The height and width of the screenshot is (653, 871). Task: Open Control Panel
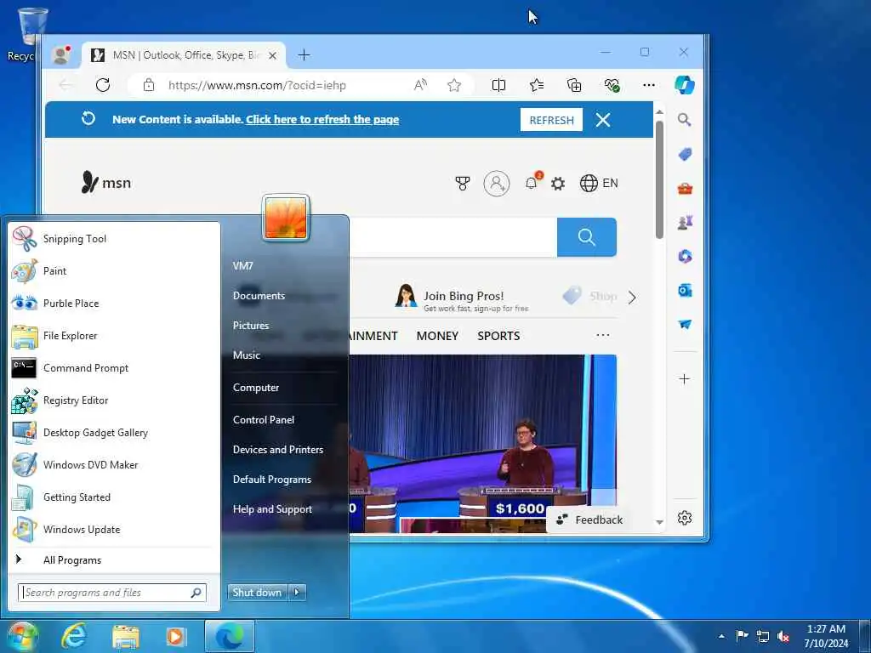[264, 420]
